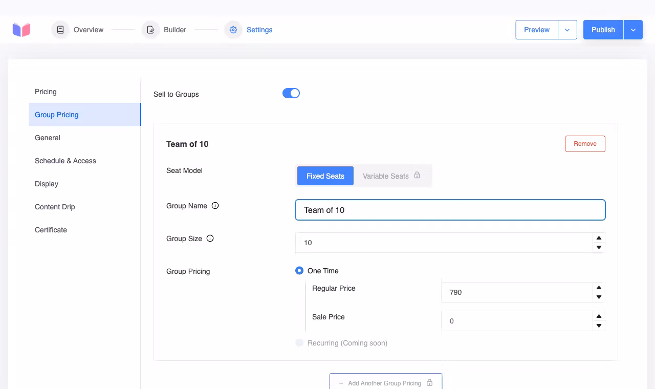
Task: Open the Display settings tab
Action: pos(84,184)
